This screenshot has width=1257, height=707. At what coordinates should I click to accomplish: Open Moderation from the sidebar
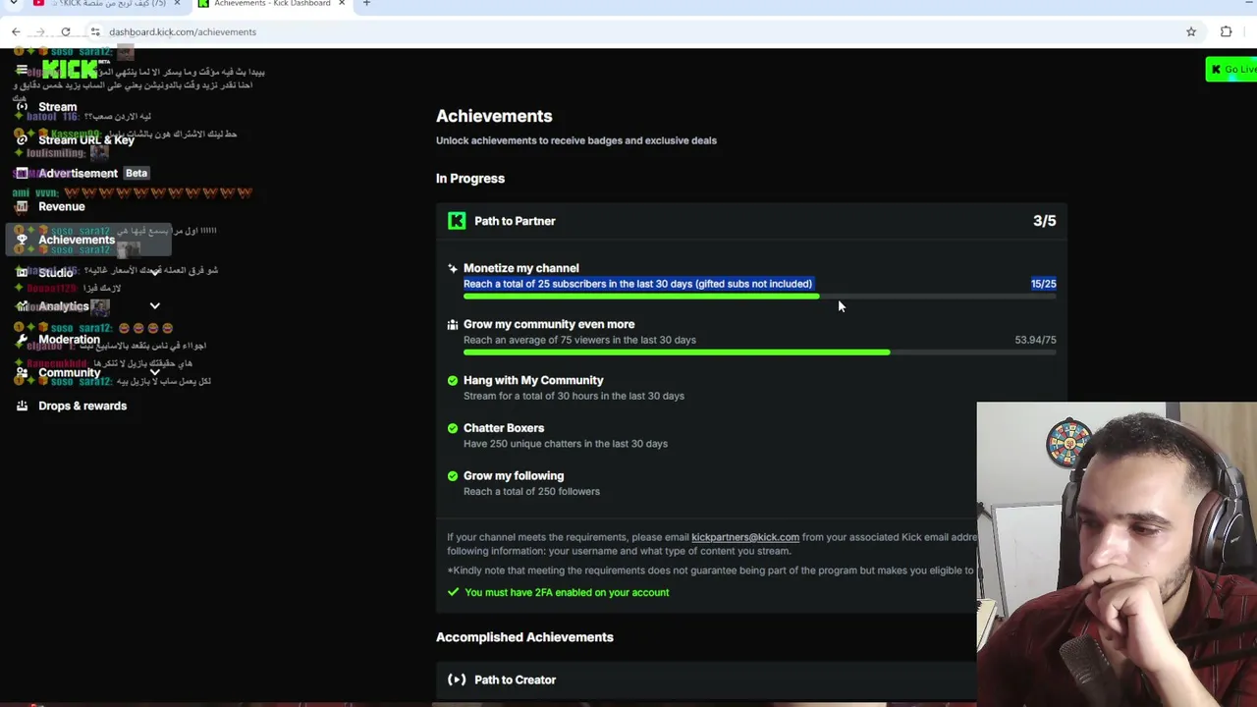tap(69, 340)
